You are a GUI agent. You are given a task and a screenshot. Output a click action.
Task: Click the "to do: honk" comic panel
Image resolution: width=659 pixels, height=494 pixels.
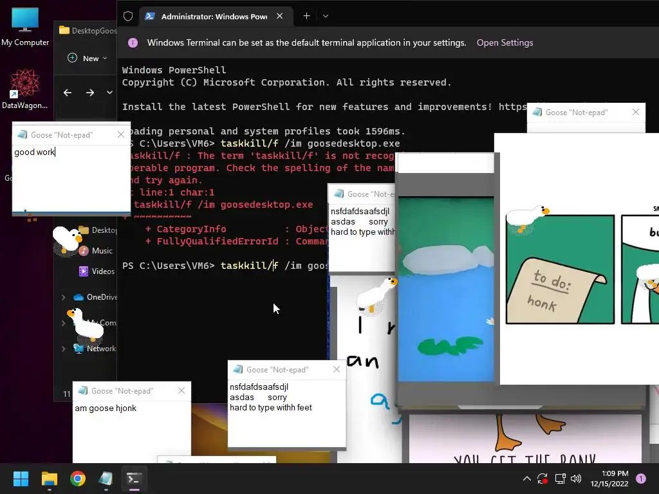click(x=561, y=270)
